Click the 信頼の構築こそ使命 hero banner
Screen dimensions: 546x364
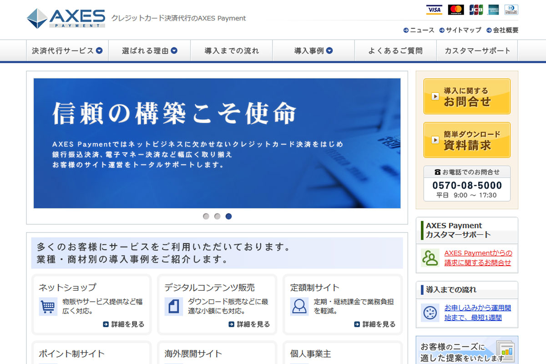217,143
